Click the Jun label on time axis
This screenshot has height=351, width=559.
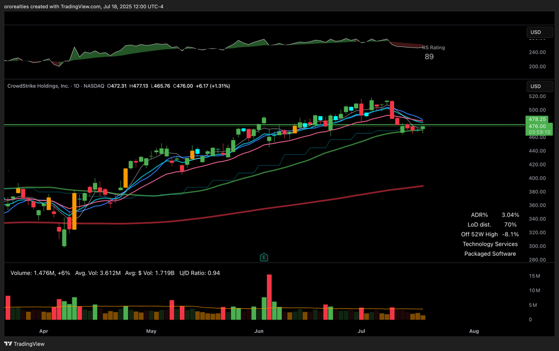(x=259, y=331)
